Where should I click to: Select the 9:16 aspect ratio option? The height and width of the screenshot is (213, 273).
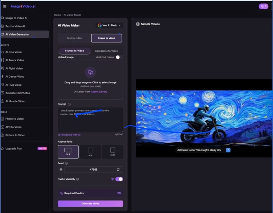tap(90, 152)
